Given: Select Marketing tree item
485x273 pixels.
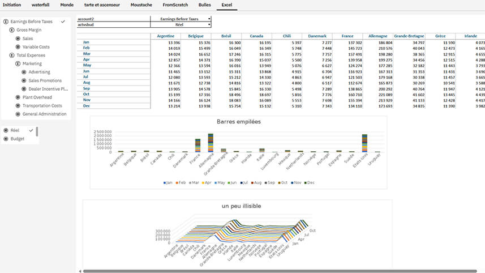Looking at the screenshot, I should coord(32,64).
